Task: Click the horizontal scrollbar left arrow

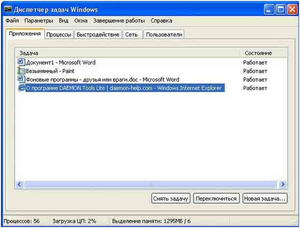Action: (x=20, y=184)
